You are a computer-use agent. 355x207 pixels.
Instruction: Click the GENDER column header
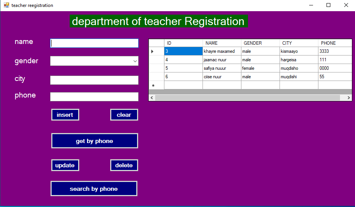coord(260,43)
